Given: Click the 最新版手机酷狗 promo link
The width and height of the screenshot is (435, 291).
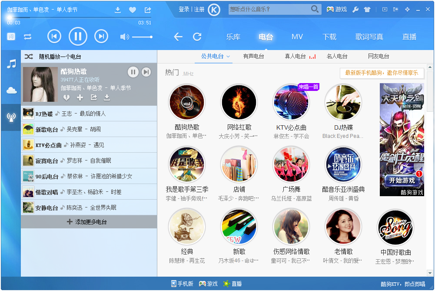Looking at the screenshot, I should 382,73.
